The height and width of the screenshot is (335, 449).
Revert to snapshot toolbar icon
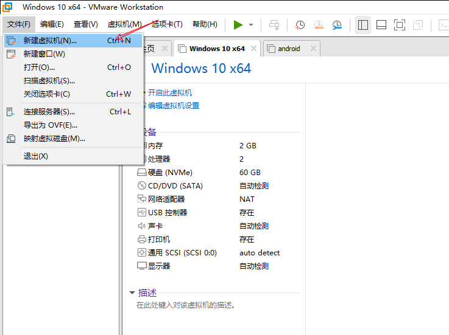coord(319,25)
